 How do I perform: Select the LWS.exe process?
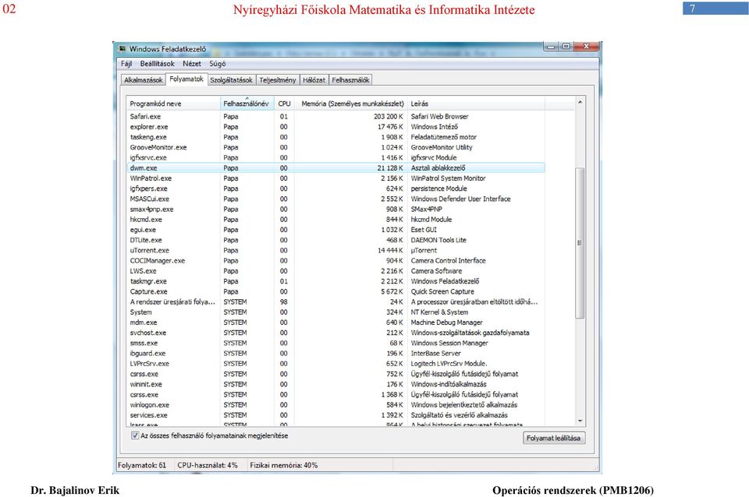click(335, 271)
